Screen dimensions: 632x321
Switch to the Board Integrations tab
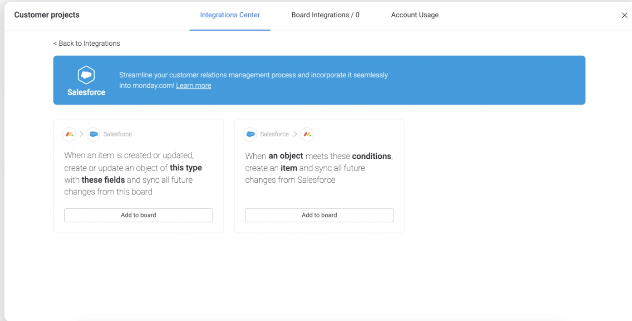(325, 15)
